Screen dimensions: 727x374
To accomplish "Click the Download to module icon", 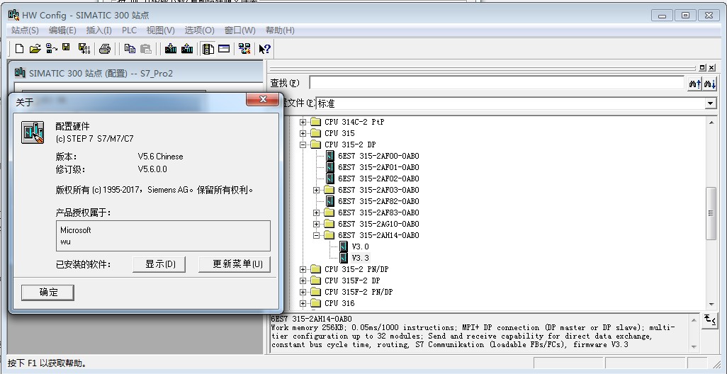I will pos(171,49).
